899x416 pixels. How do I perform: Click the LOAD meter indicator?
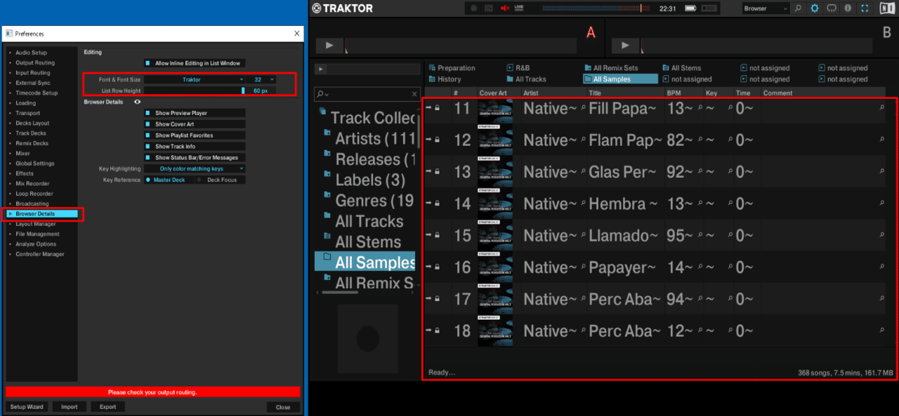[x=519, y=8]
